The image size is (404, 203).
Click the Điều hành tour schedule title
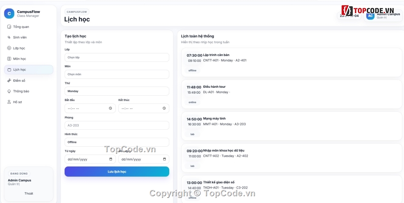pos(214,87)
